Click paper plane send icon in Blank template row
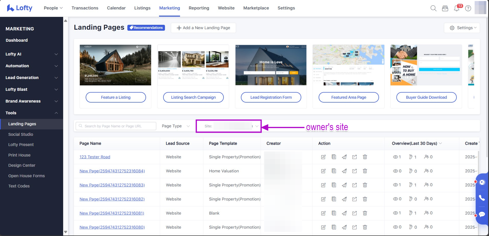Viewport: 489px width, 236px height. point(344,213)
